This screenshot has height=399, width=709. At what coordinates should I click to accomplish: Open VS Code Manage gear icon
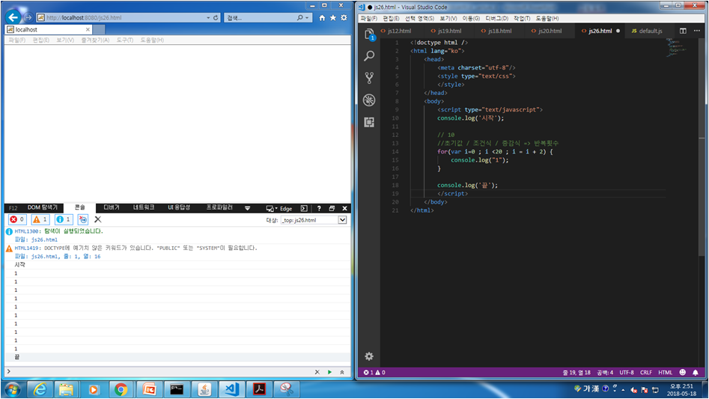coord(369,356)
